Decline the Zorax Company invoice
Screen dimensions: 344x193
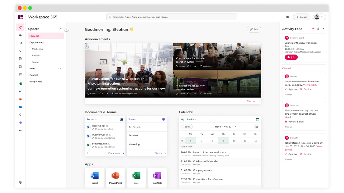[306, 89]
